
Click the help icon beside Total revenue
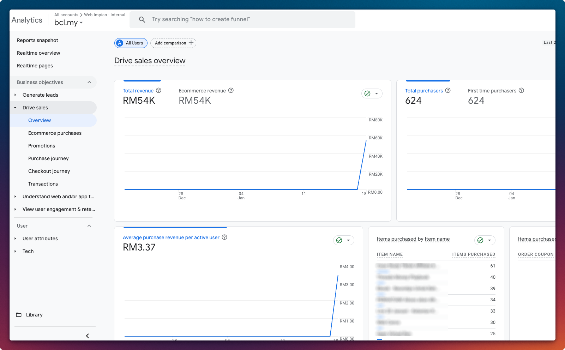(158, 90)
